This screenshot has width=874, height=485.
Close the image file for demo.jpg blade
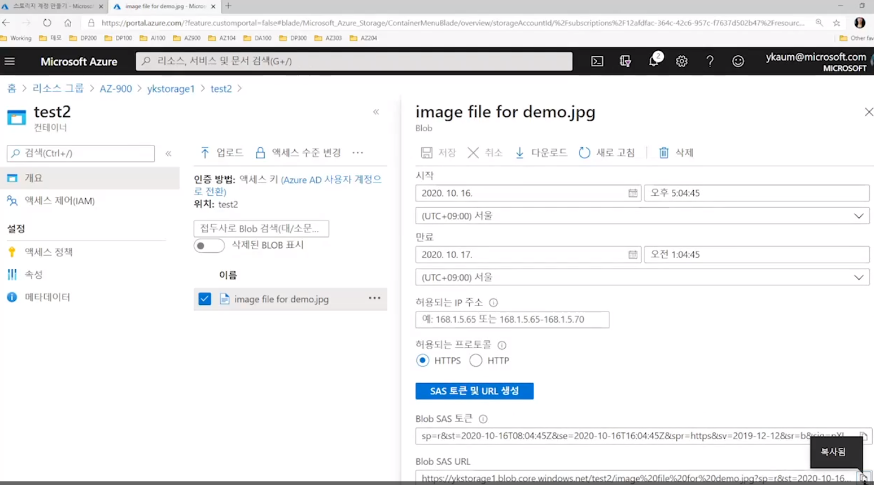point(869,112)
